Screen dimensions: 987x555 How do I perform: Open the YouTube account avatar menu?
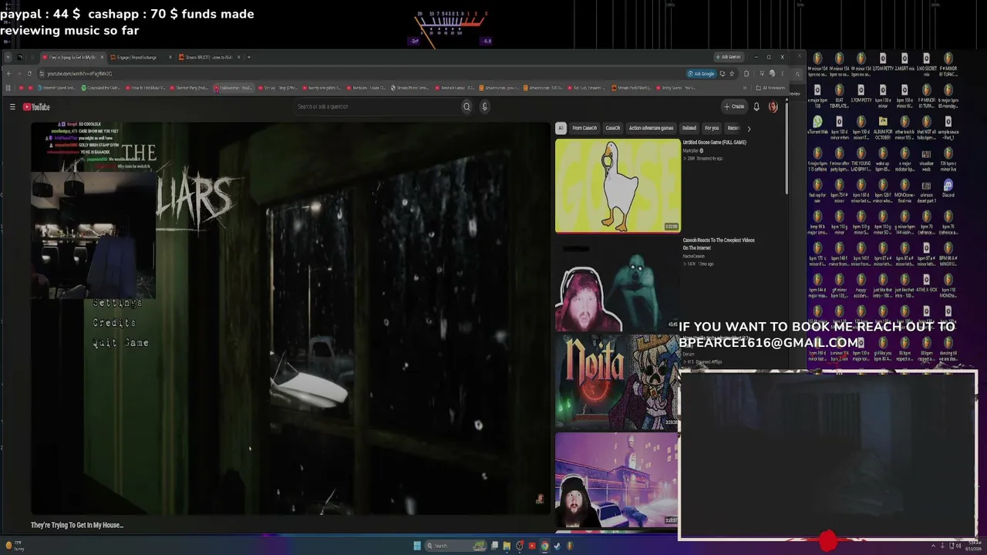[773, 107]
